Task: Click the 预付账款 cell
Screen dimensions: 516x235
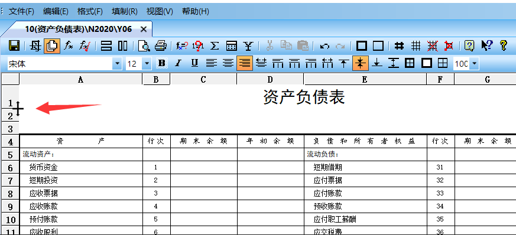Action: pos(43,219)
